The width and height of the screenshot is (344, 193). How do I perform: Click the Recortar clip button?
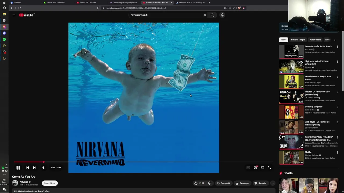tap(260, 183)
